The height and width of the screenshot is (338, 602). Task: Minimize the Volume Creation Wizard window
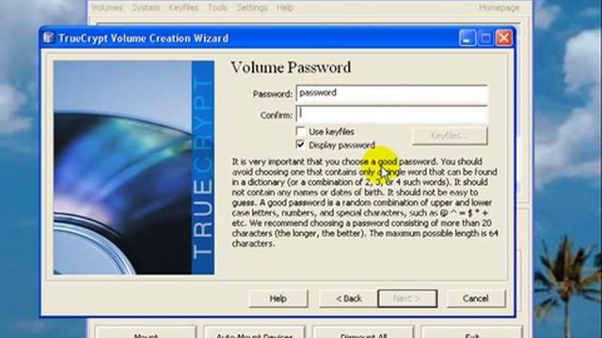click(467, 38)
